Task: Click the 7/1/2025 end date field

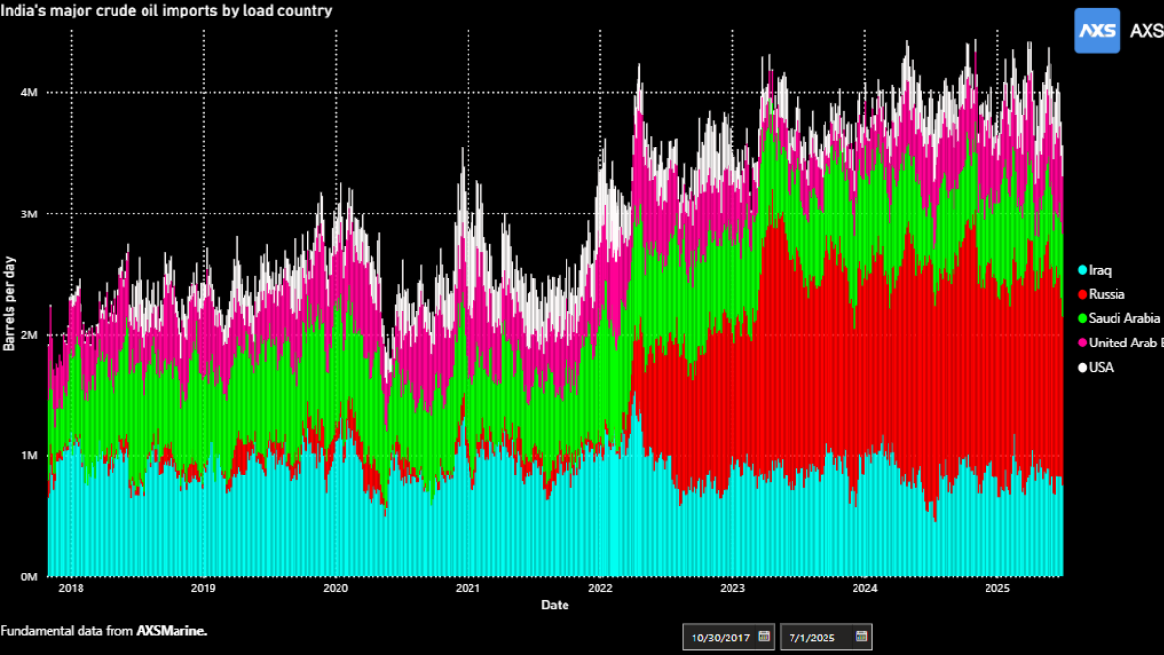Action: pos(813,637)
